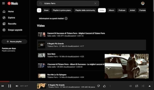The height and width of the screenshot is (90, 154).
Task: Click the volume speaker icon
Action: click(131, 86)
